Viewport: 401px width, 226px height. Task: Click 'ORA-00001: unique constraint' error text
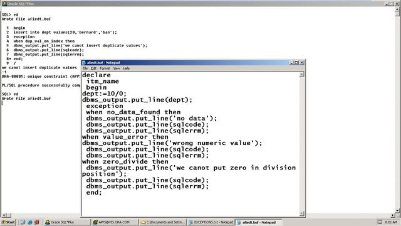pos(41,77)
